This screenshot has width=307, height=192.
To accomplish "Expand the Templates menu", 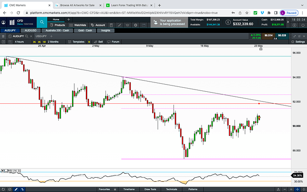I will point(78,41).
